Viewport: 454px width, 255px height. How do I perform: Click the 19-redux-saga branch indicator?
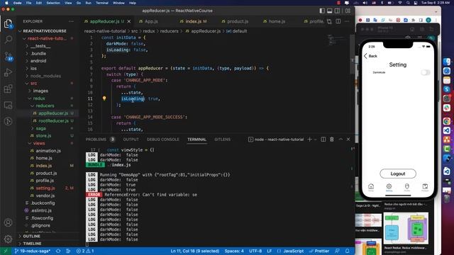click(x=33, y=251)
